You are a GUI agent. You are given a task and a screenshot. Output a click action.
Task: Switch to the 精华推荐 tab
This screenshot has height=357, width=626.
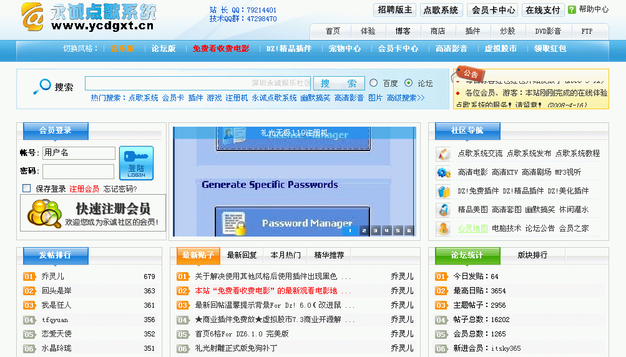(x=329, y=255)
